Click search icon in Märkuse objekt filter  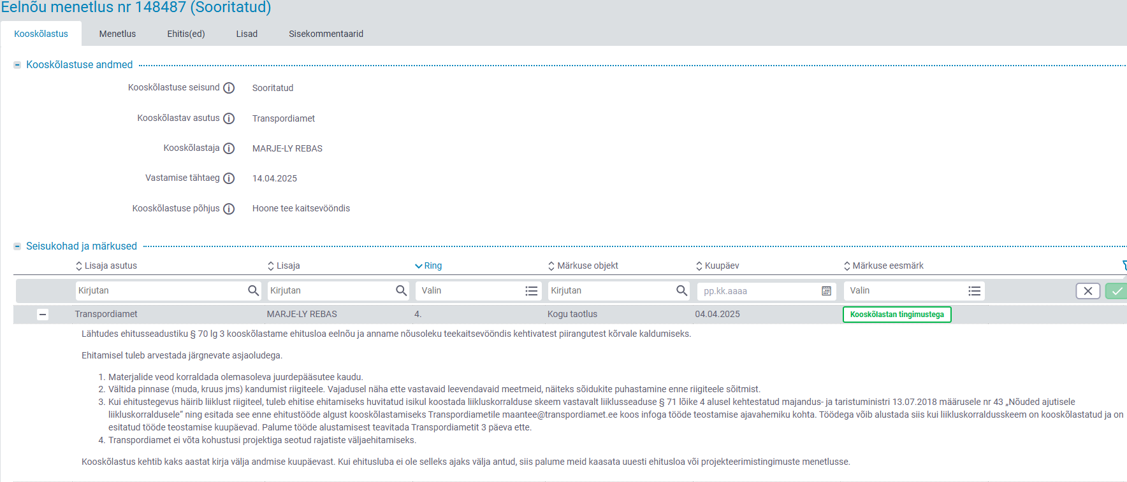[x=682, y=290]
